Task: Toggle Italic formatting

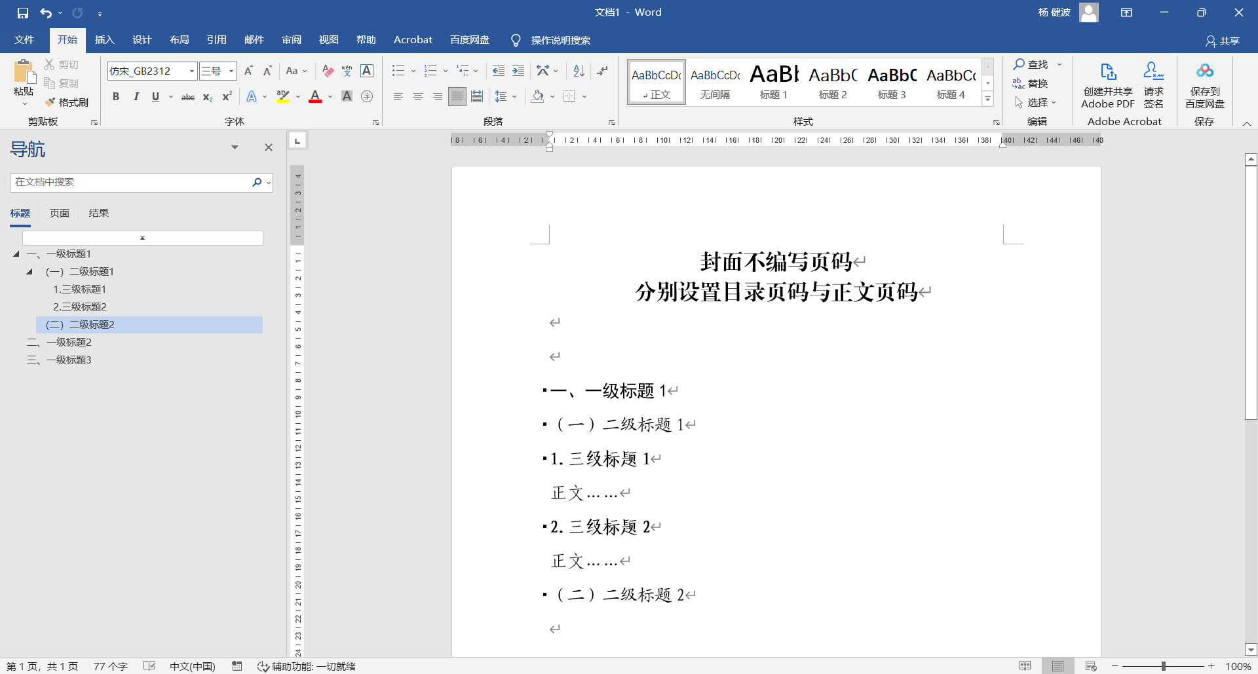Action: 136,97
